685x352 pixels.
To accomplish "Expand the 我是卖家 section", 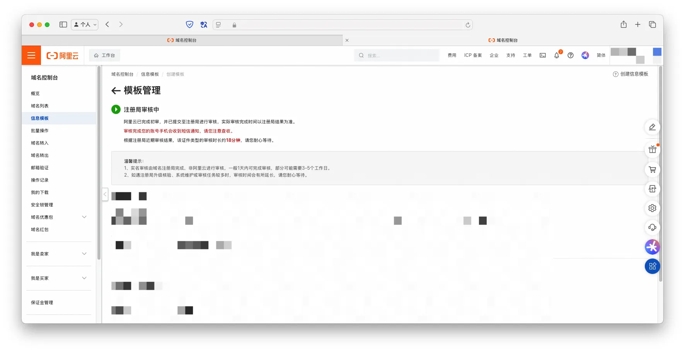I will (84, 254).
